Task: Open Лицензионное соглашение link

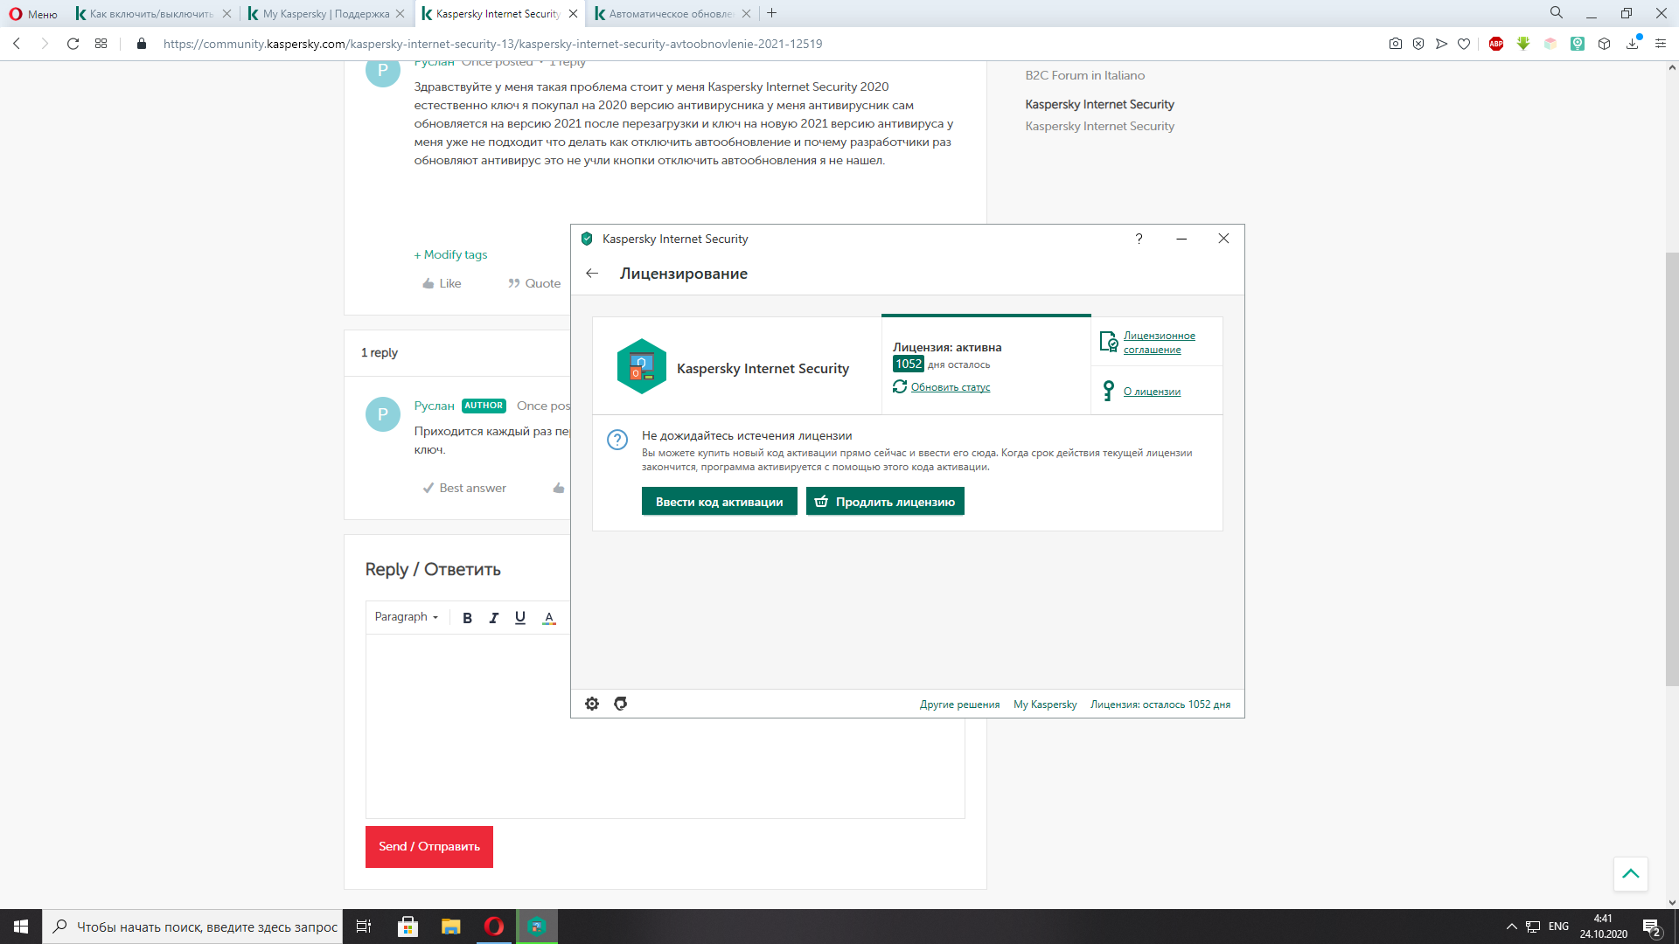Action: pos(1159,343)
